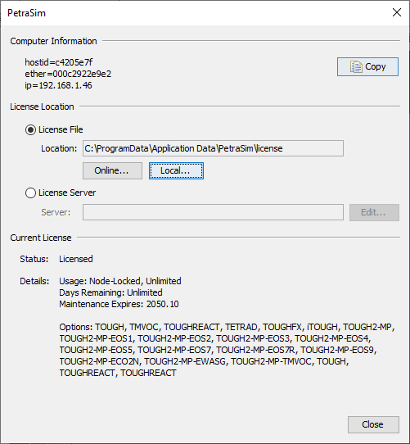Click the Days Remaining: Unlimited line
The height and width of the screenshot is (444, 410).
tap(110, 292)
